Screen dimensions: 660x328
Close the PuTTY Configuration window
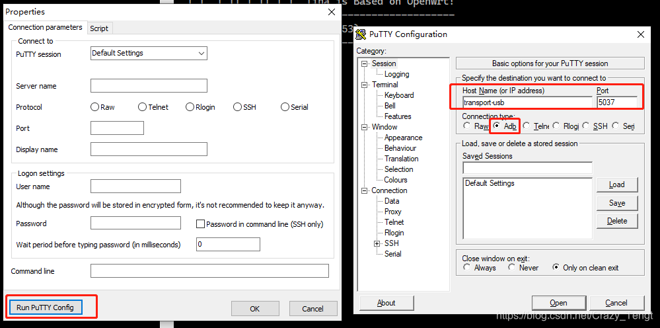[x=641, y=34]
